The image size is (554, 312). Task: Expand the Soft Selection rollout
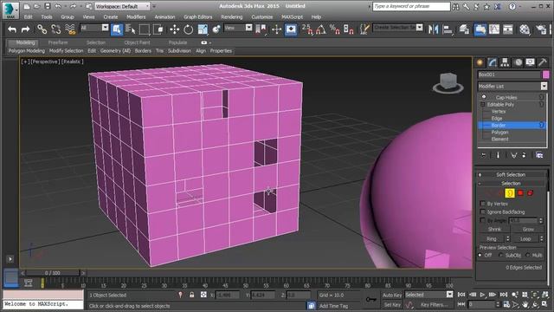511,175
